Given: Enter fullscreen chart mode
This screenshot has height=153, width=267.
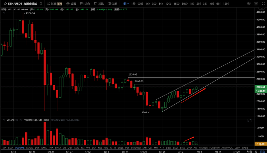Looking at the screenshot, I should 263,4.
